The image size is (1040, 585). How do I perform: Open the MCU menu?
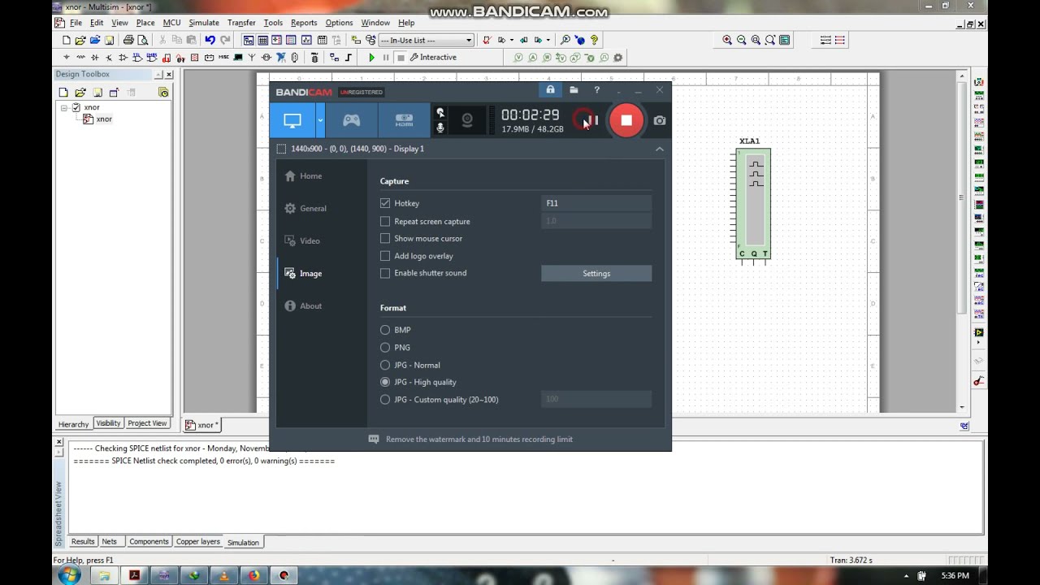[x=171, y=23]
